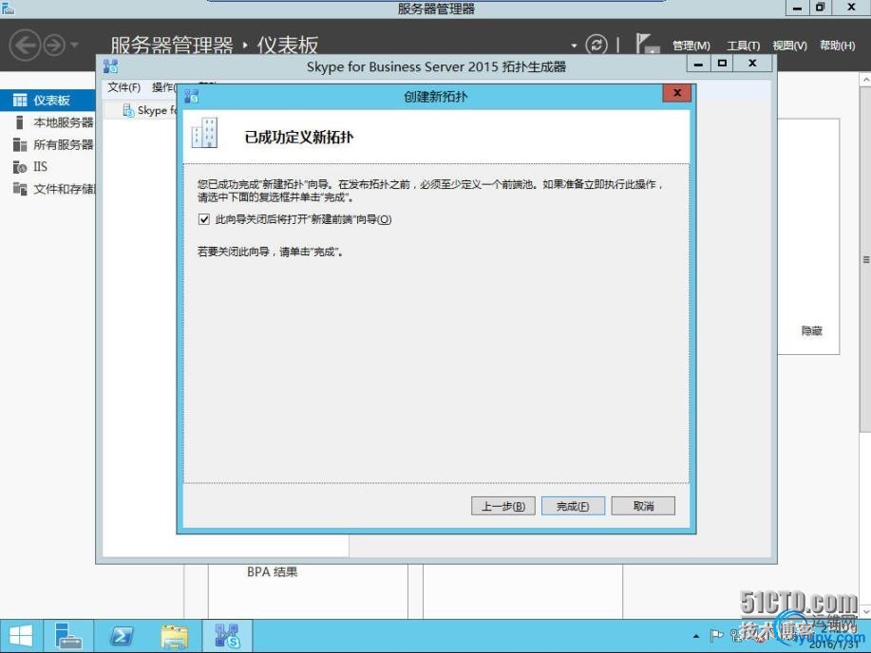Image resolution: width=871 pixels, height=653 pixels.
Task: Maximize the Topology Builder window
Action: click(x=722, y=64)
